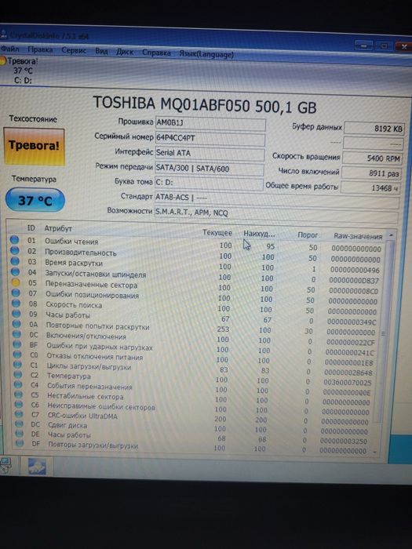Click the status icon for Производительность
Viewport: 412px width, 549px height.
(15, 250)
